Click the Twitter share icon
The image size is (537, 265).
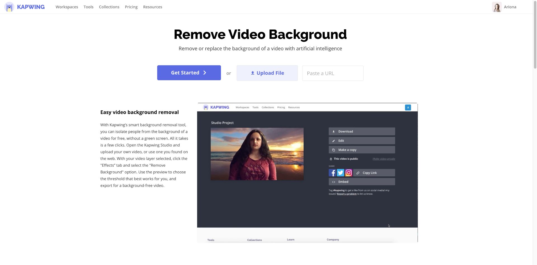[340, 173]
